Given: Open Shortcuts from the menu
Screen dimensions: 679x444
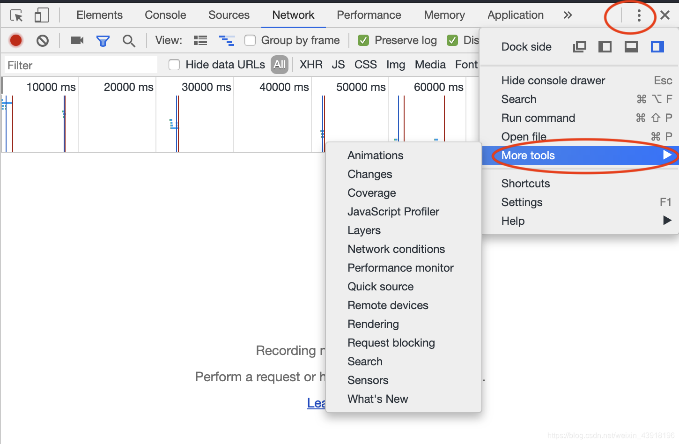Looking at the screenshot, I should tap(580, 184).
